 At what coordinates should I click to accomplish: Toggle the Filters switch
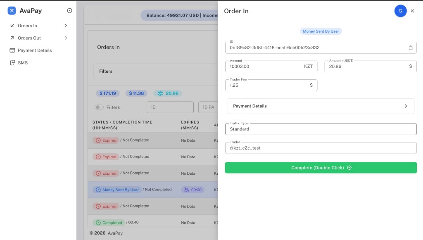[x=99, y=107]
